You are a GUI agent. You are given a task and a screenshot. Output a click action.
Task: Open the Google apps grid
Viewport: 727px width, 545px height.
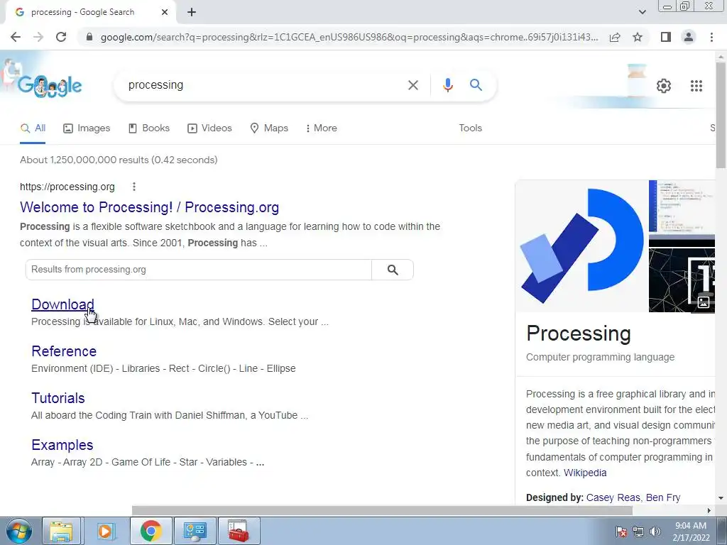pos(696,86)
